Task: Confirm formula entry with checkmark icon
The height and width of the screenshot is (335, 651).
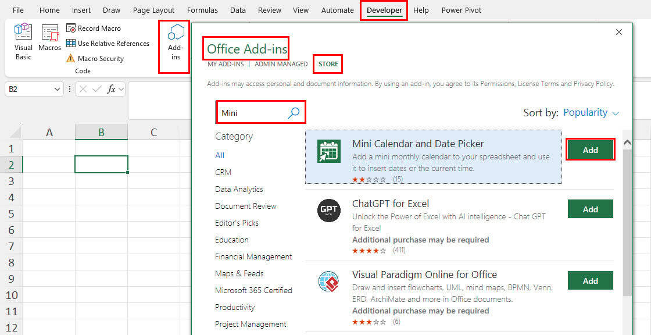Action: [96, 89]
